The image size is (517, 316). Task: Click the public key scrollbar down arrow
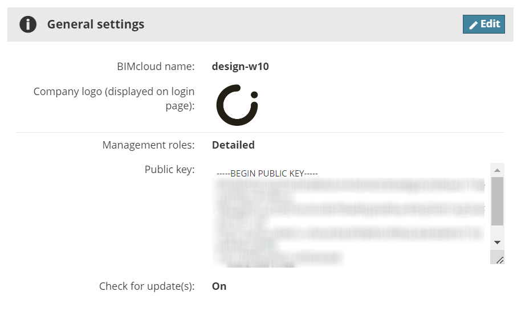pyautogui.click(x=497, y=243)
